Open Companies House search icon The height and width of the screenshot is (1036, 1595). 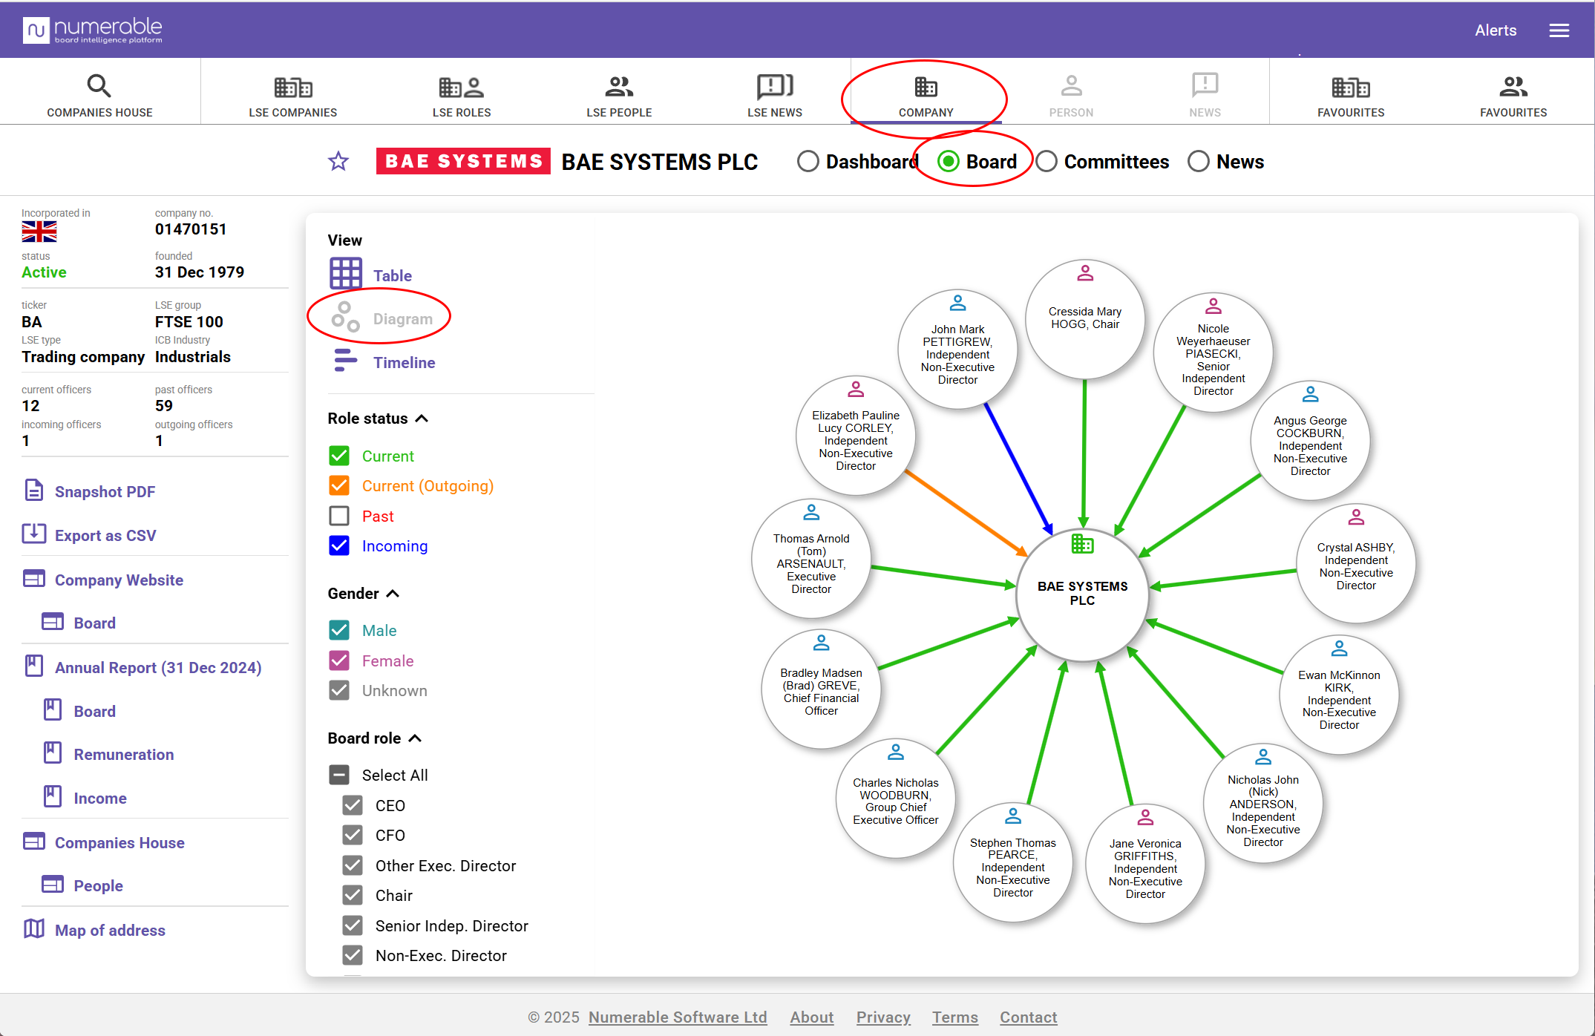tap(99, 86)
